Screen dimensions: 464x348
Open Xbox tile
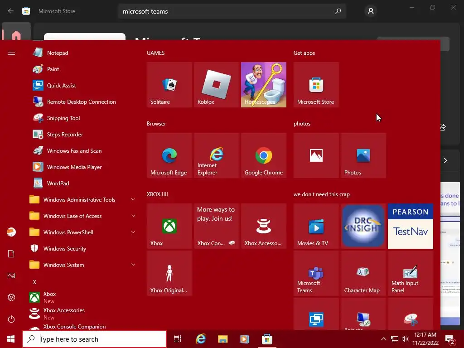coord(169,226)
